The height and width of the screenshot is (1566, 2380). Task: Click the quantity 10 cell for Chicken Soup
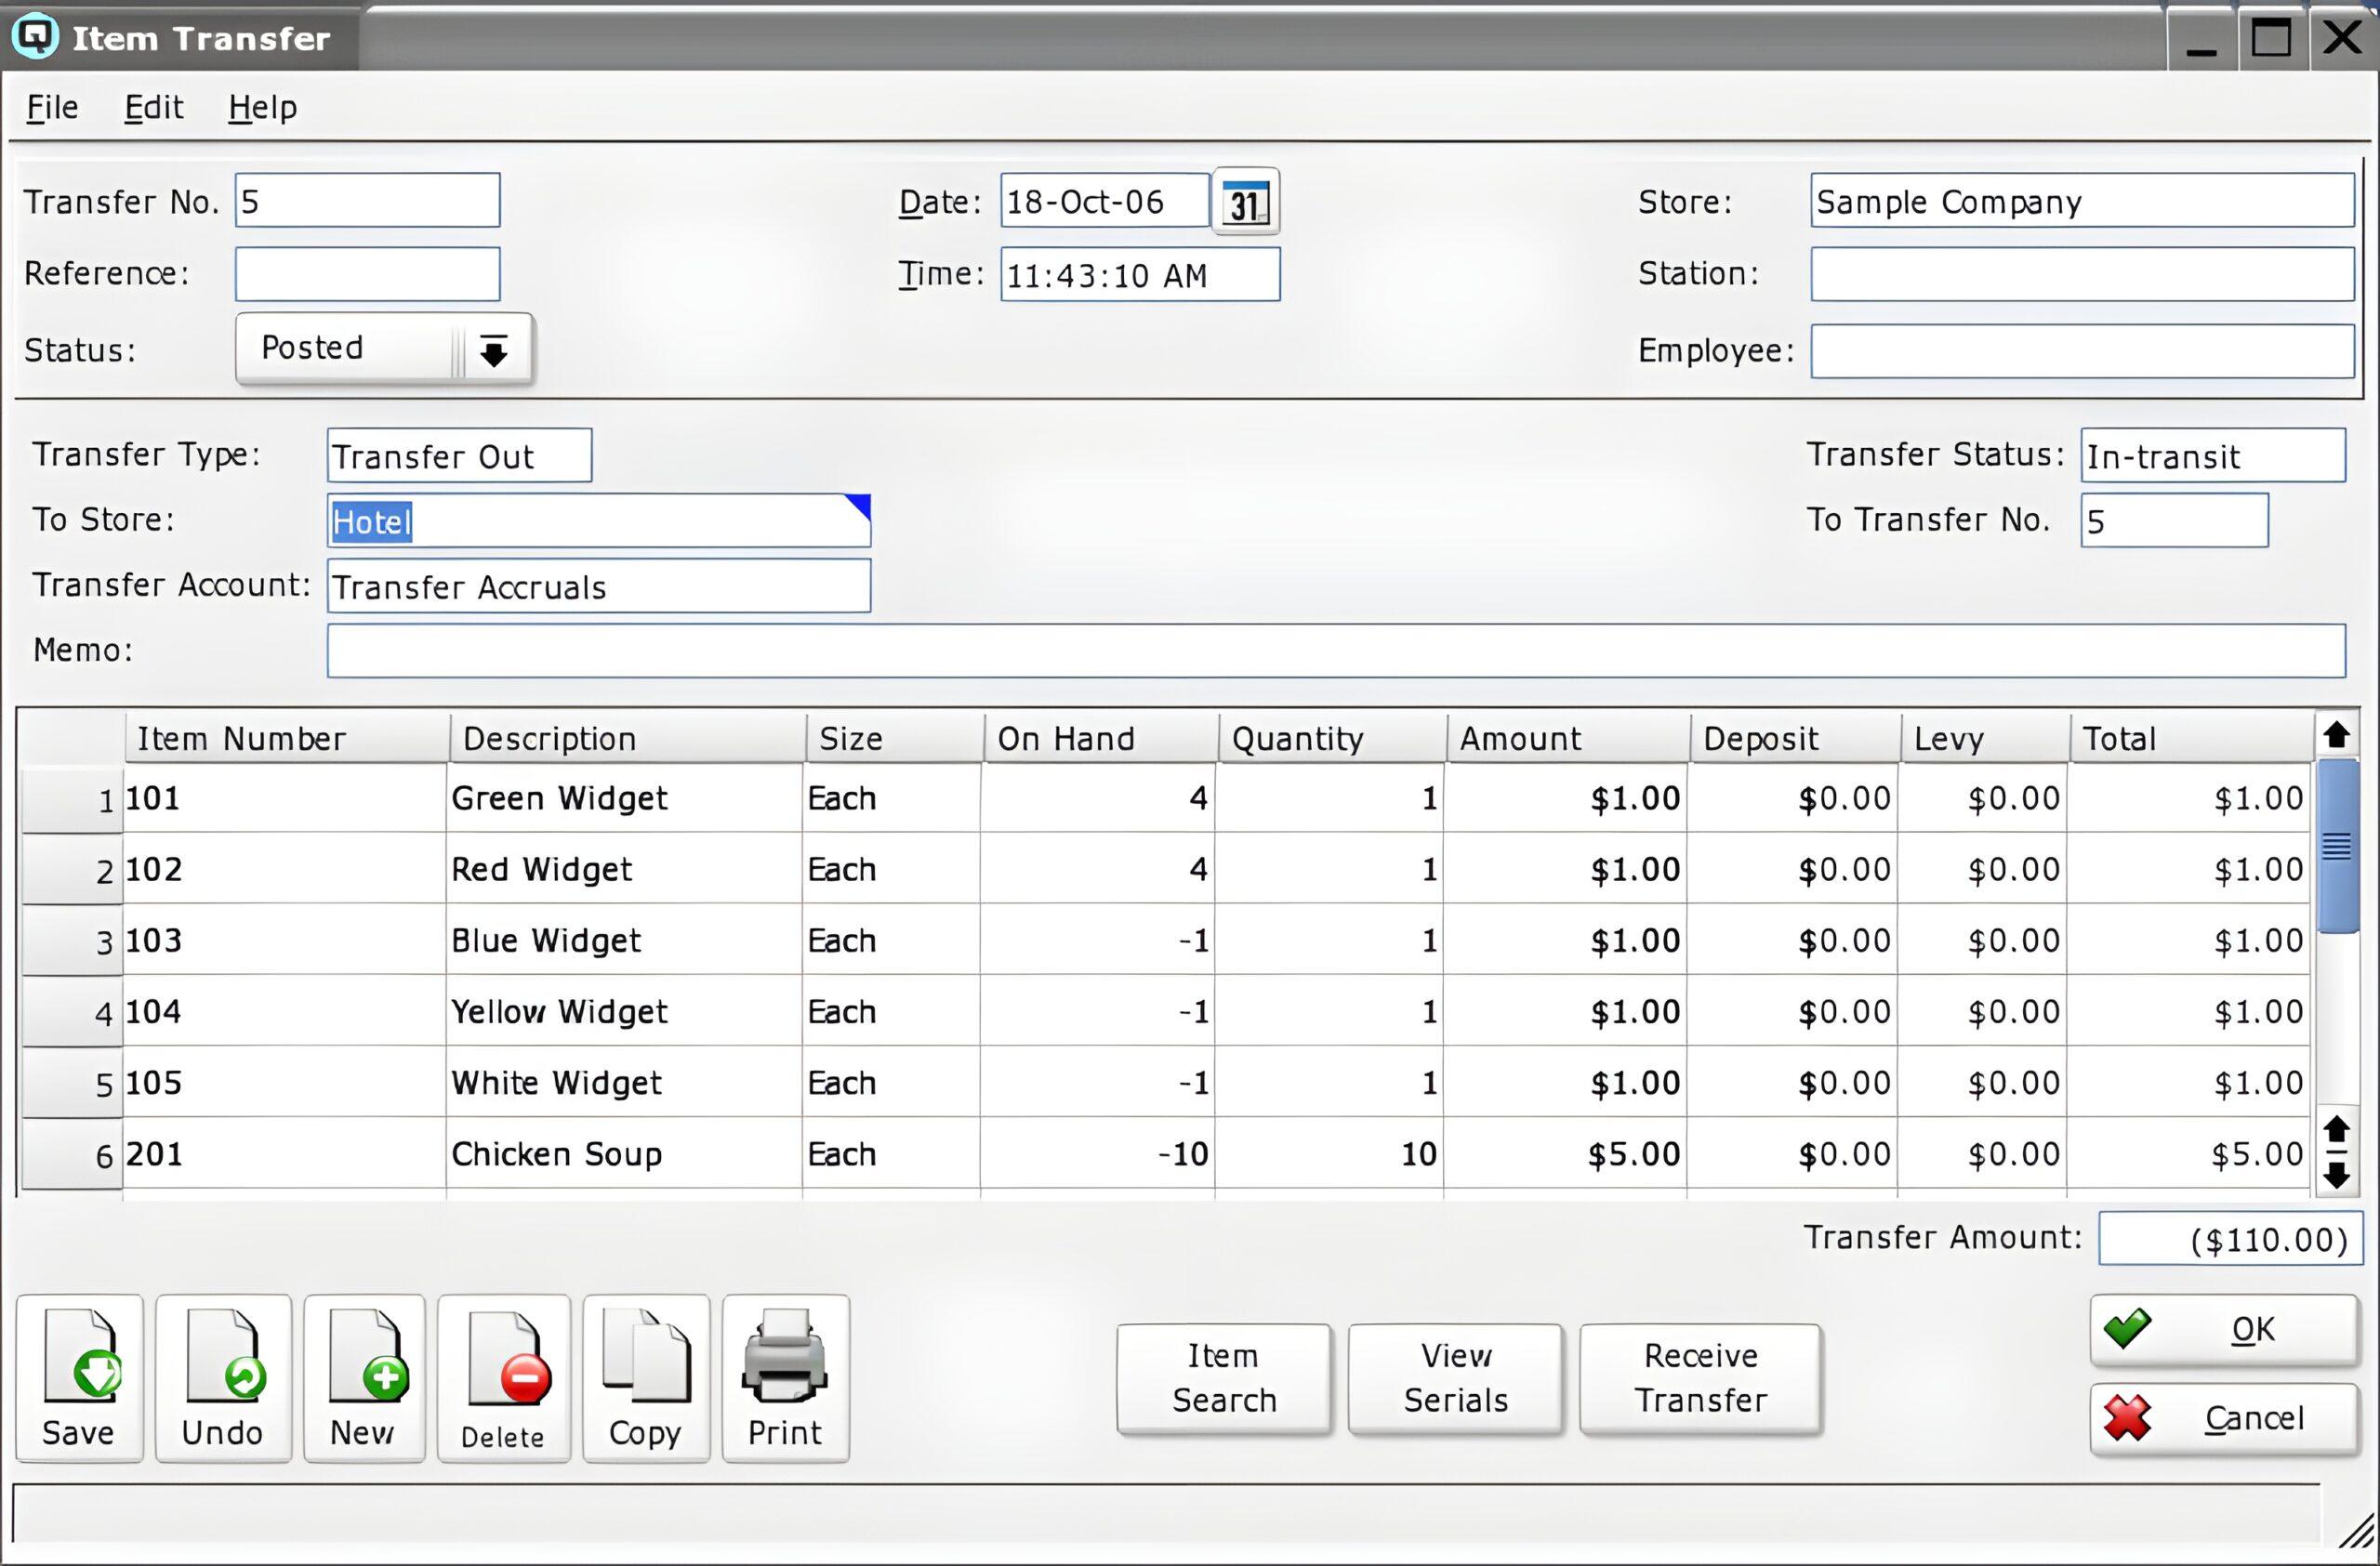pos(1329,1154)
